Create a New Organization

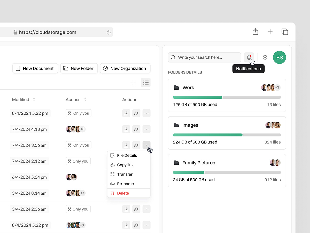(x=125, y=68)
